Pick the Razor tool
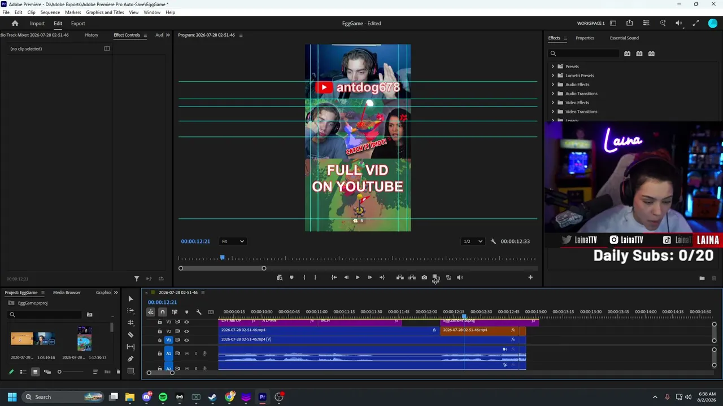 point(130,335)
